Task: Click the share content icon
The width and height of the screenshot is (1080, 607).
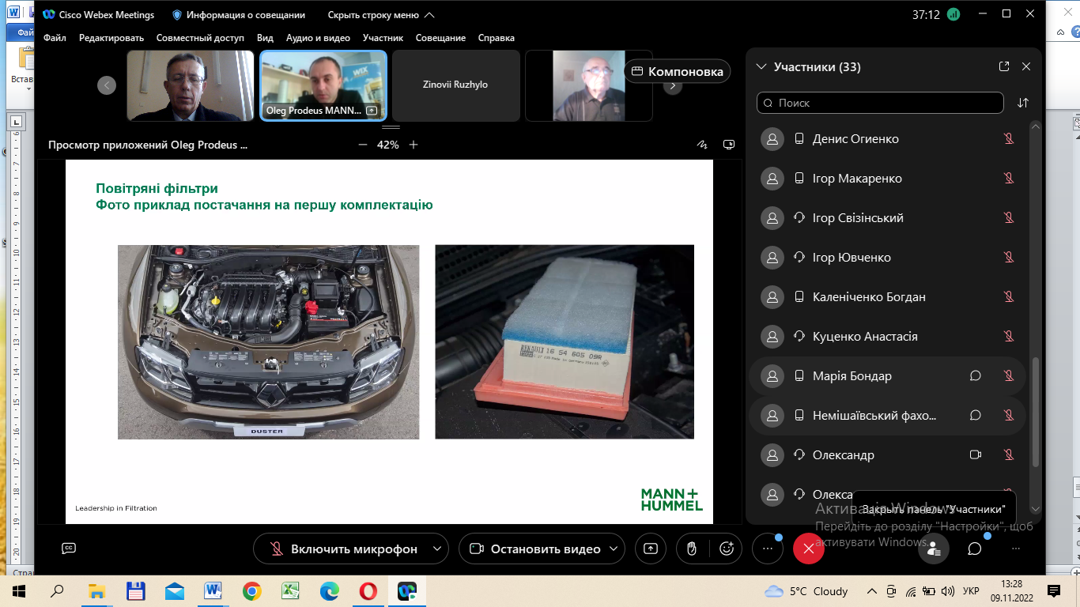Action: pos(651,549)
